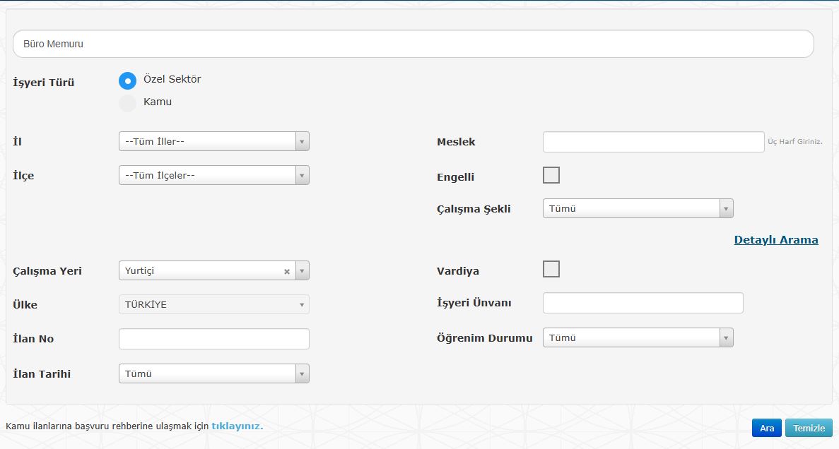Toggle the Vardiya checkbox
The image size is (839, 449).
(x=551, y=269)
